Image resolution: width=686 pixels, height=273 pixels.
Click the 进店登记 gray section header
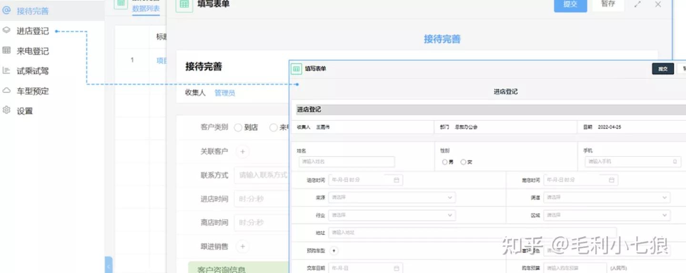[x=491, y=109]
